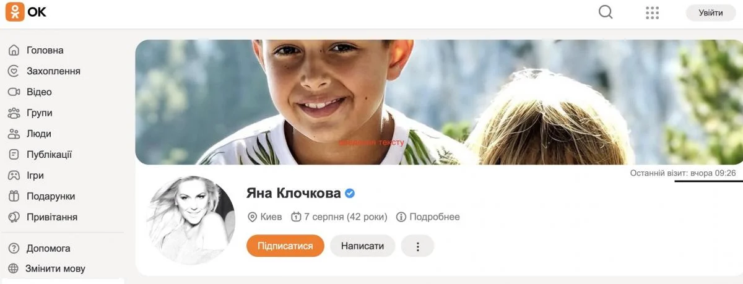Open Допомога help icon

(x=14, y=248)
